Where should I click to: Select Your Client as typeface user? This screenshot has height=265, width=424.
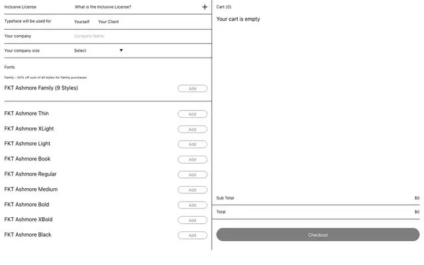pyautogui.click(x=109, y=22)
